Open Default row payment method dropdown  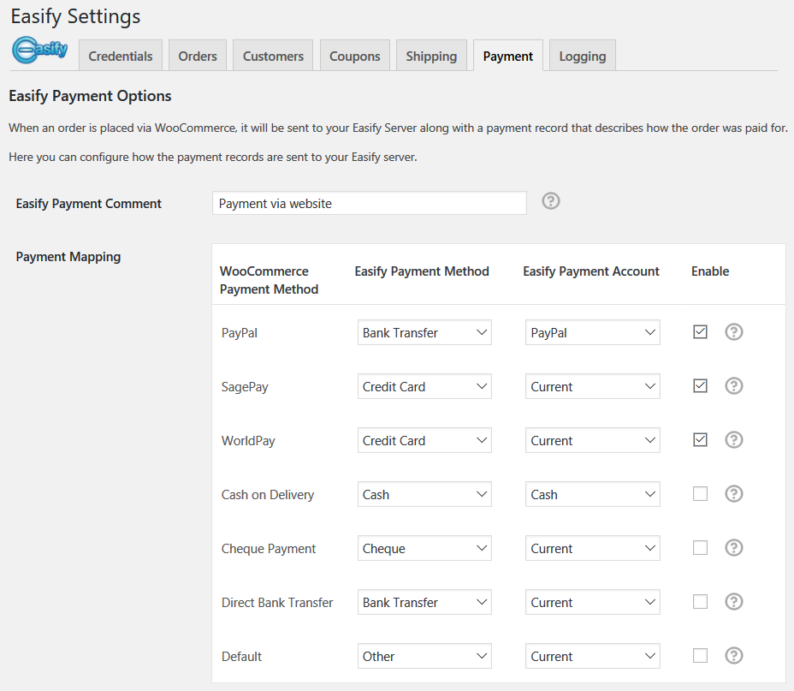click(x=424, y=656)
